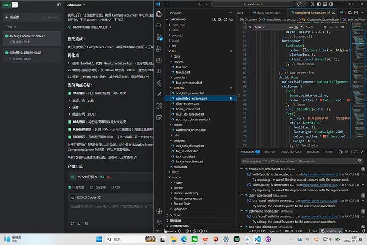Open the Run and Debug view
The width and height of the screenshot is (367, 245).
point(159,49)
